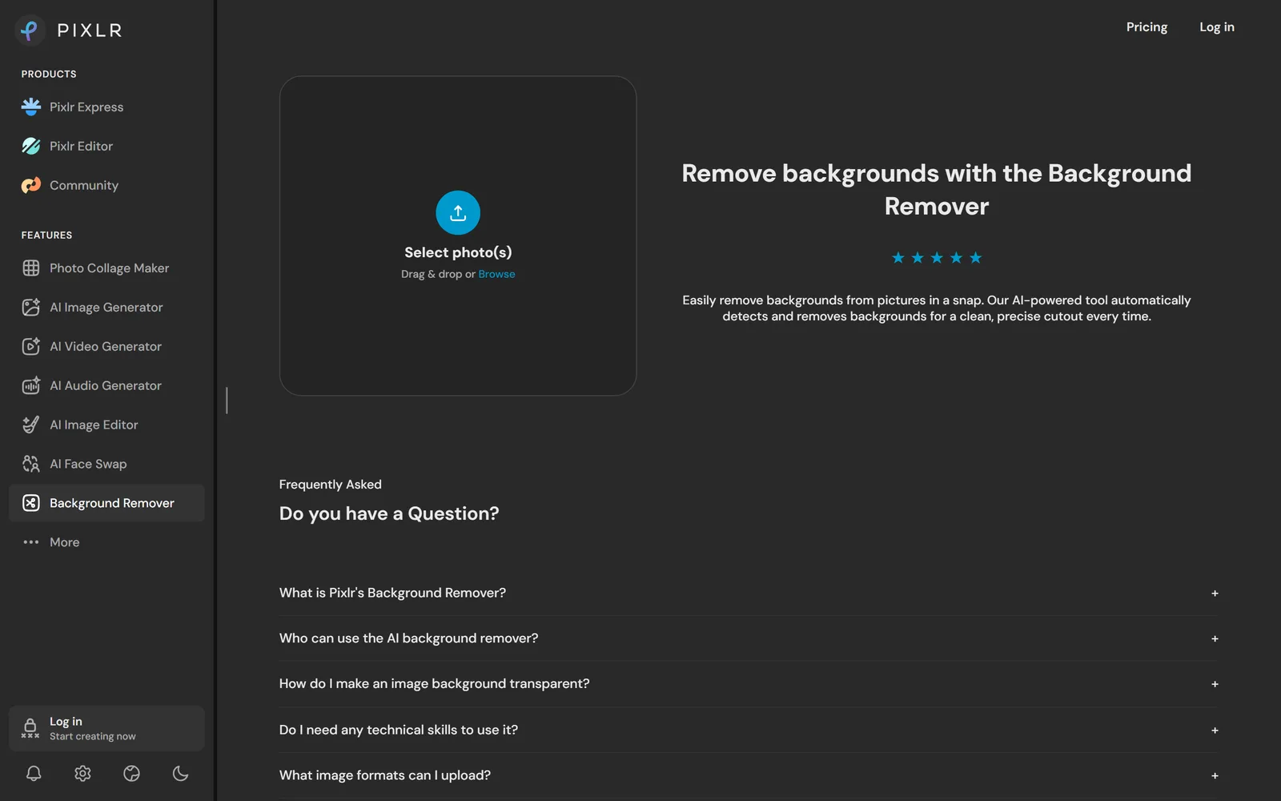
Task: Click the Background Remover scissors icon
Action: pos(31,503)
